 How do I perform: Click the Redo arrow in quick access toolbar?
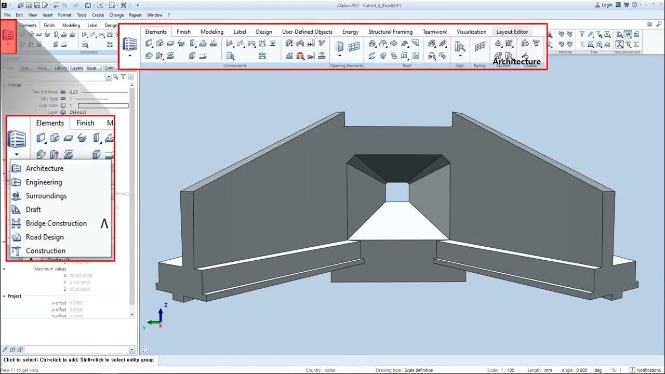coord(75,5)
